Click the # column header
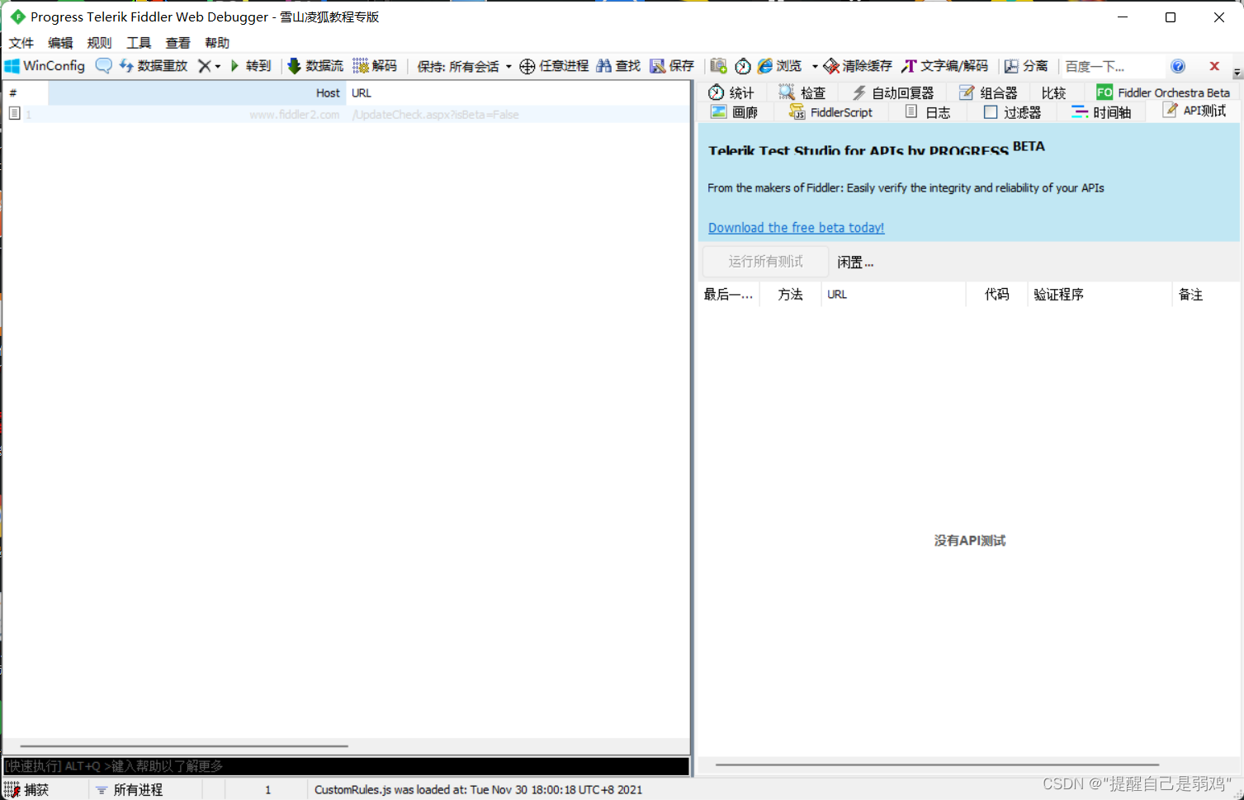This screenshot has height=800, width=1244. pos(26,93)
